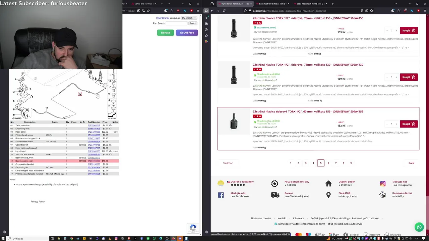Screen dimensions: 429x241
Task: Click the number 12 label in the parts diagram
Action: pyautogui.click(x=80, y=94)
